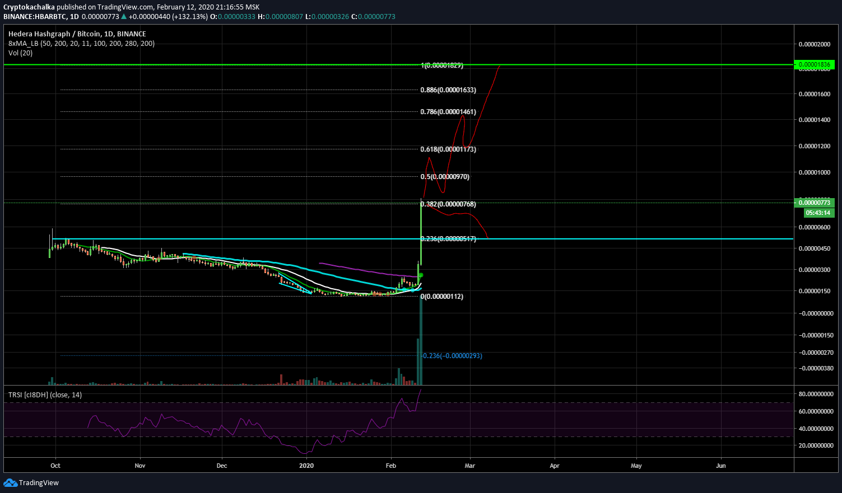Click 0.00000150 on price axis
The height and width of the screenshot is (493, 842).
tap(815, 291)
